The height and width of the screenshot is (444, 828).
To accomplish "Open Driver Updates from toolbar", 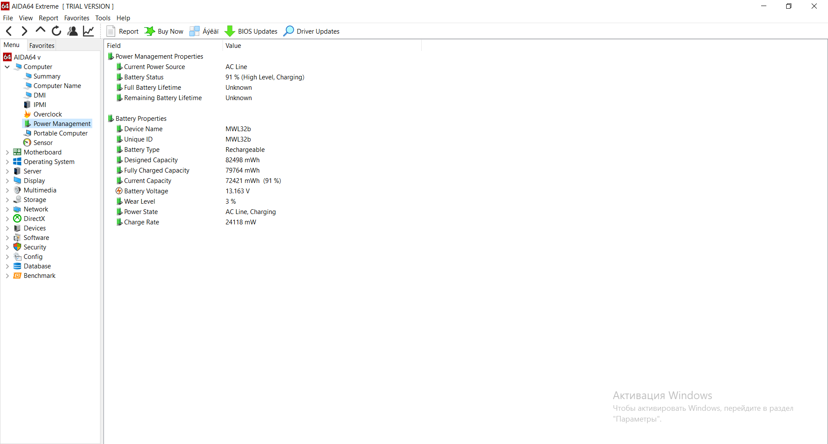I will 311,31.
